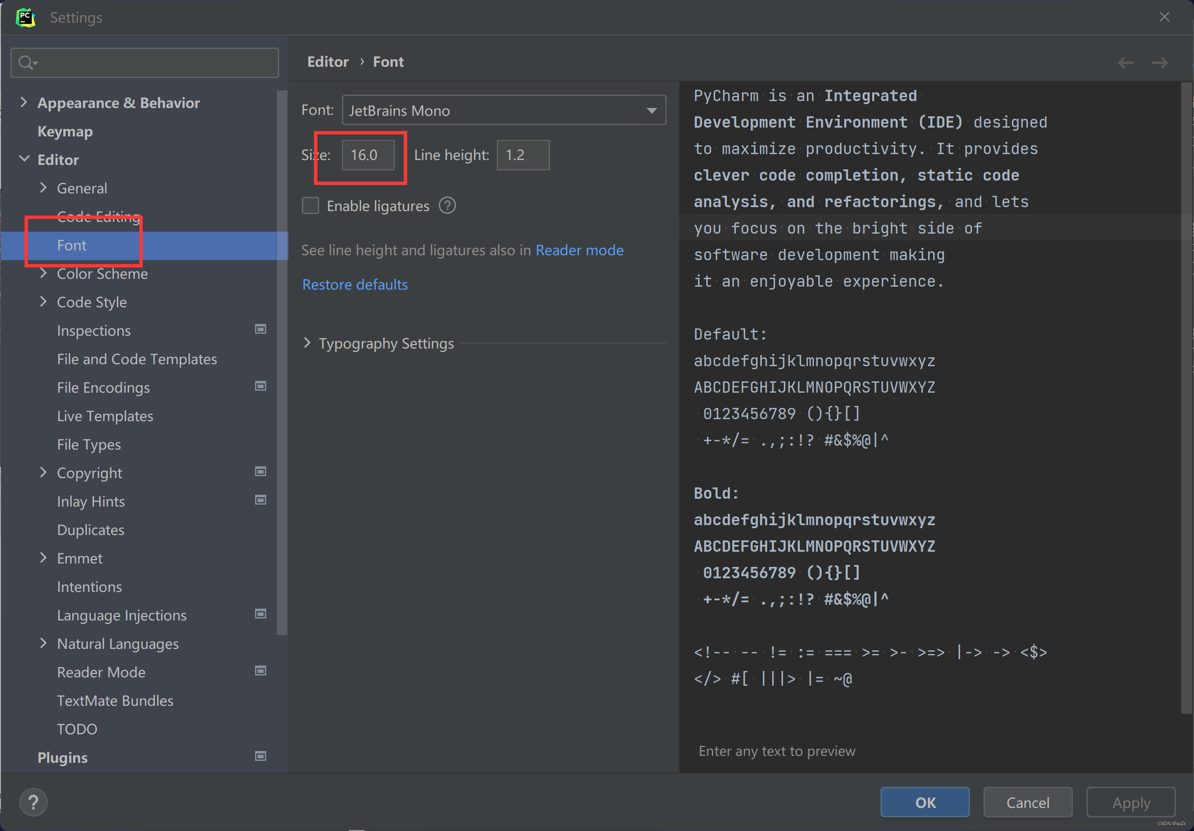Click the help question mark at bottom left

(x=33, y=802)
